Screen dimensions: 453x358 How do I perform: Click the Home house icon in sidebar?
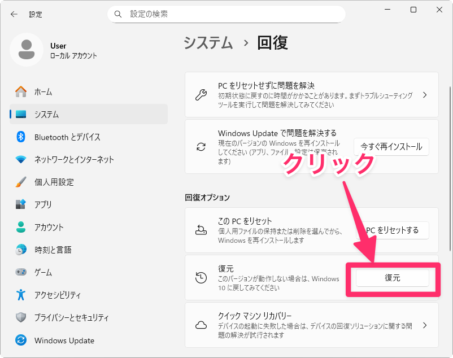tap(21, 91)
